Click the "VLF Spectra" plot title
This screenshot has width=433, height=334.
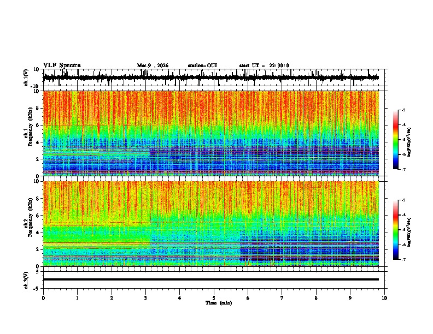point(62,65)
